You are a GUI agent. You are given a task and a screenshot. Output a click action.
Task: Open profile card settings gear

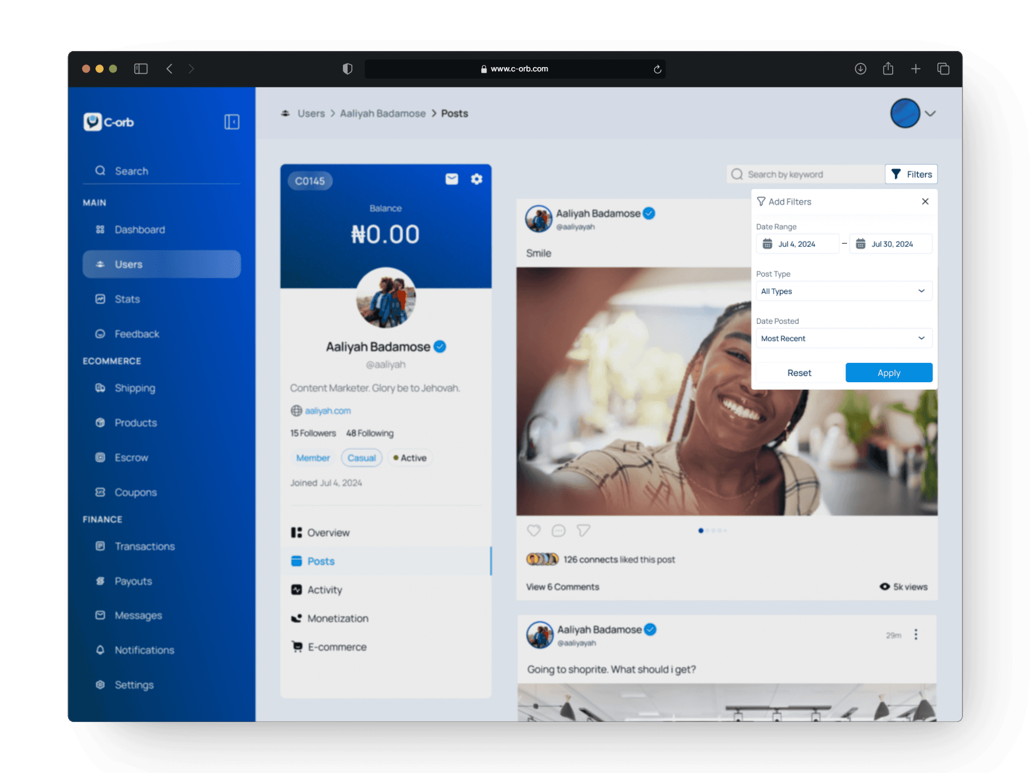click(476, 179)
